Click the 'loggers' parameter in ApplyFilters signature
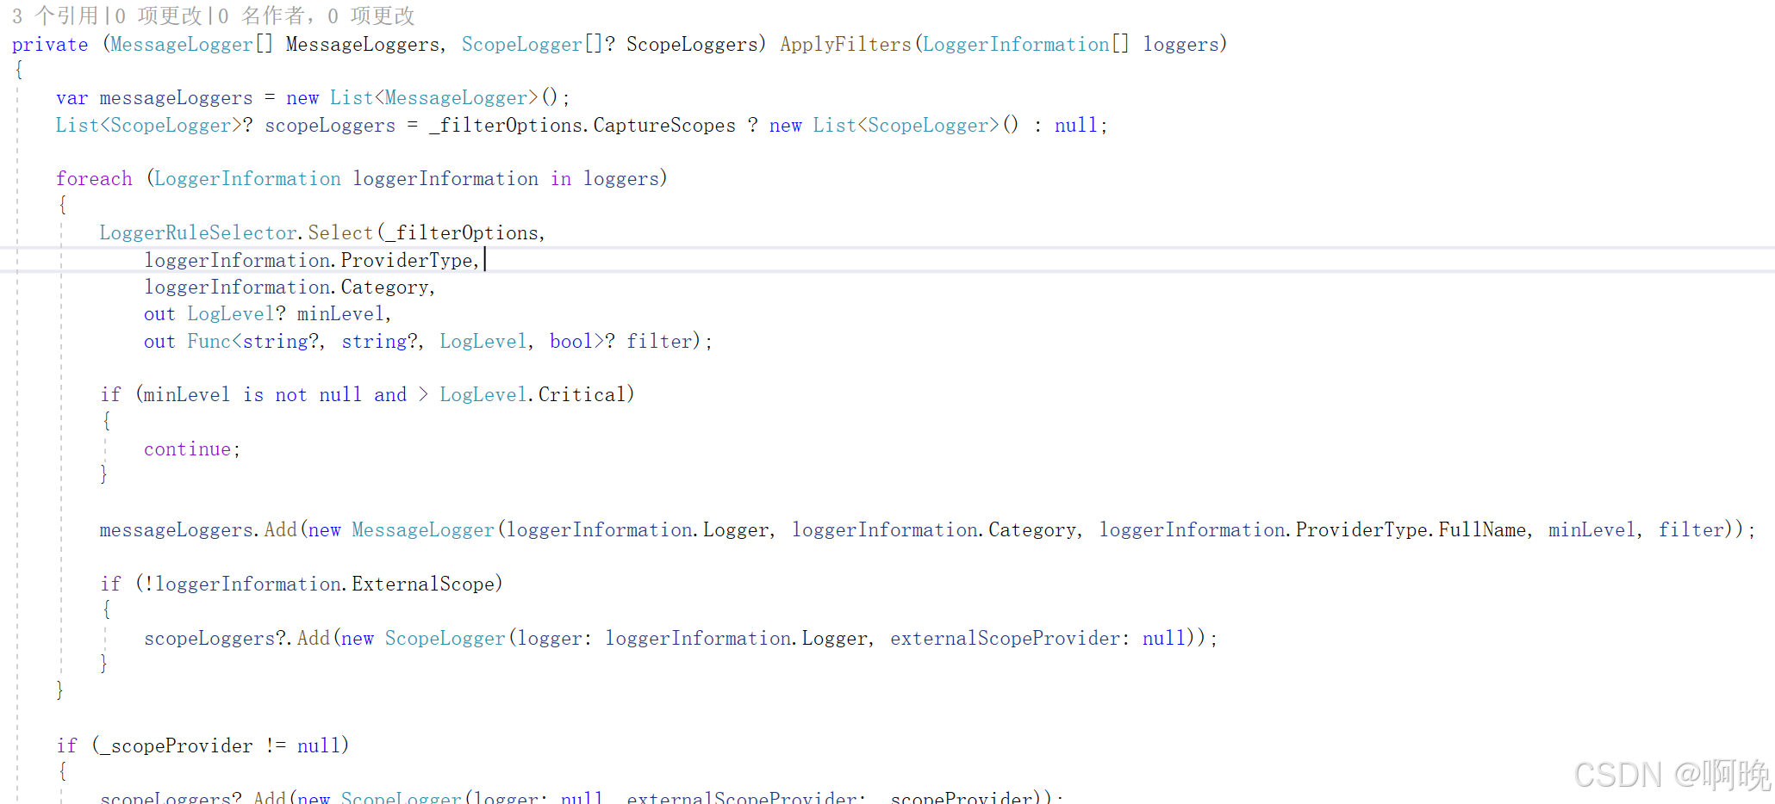The height and width of the screenshot is (804, 1775). coord(1181,45)
